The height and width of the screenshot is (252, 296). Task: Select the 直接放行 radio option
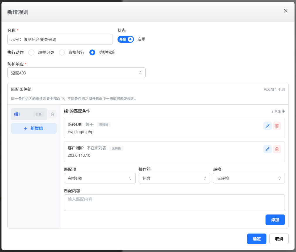[62, 52]
